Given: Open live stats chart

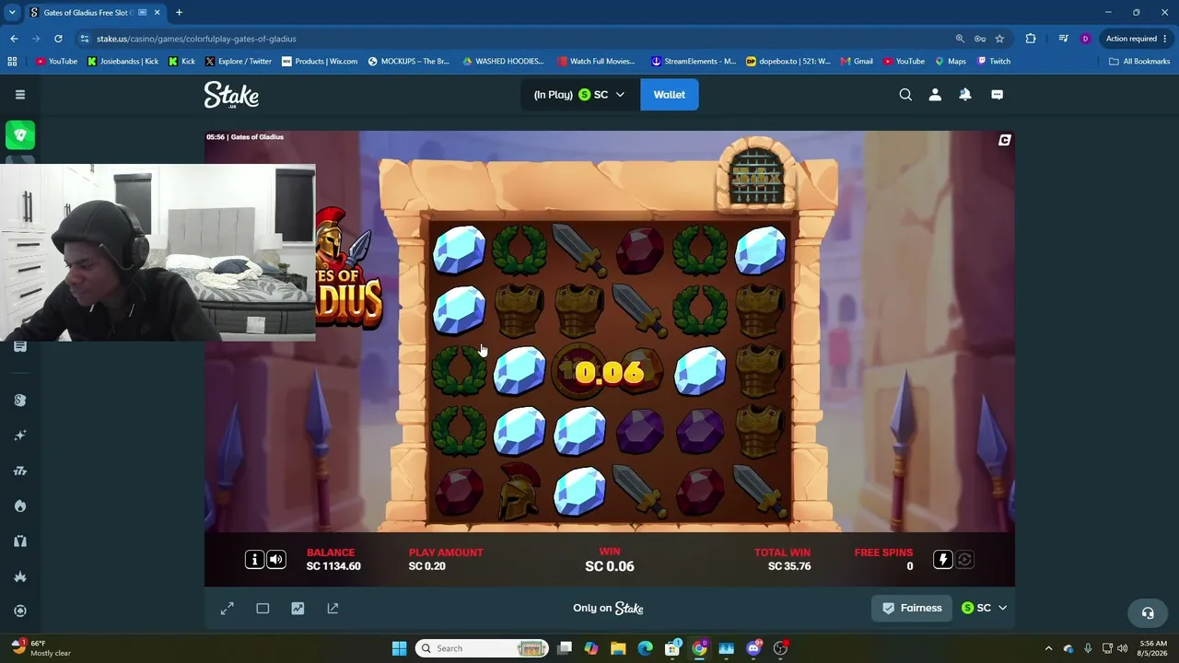Looking at the screenshot, I should coord(298,608).
